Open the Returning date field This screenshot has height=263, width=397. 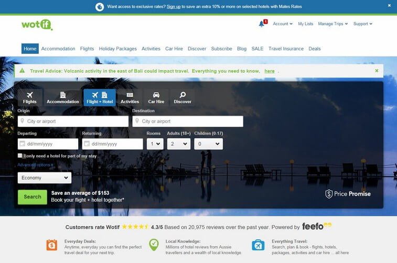coord(112,144)
